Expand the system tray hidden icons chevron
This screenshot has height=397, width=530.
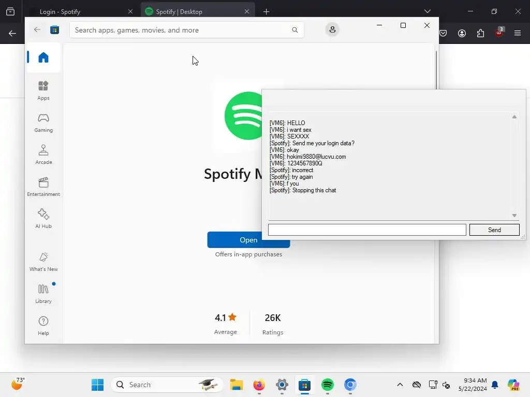pos(400,385)
